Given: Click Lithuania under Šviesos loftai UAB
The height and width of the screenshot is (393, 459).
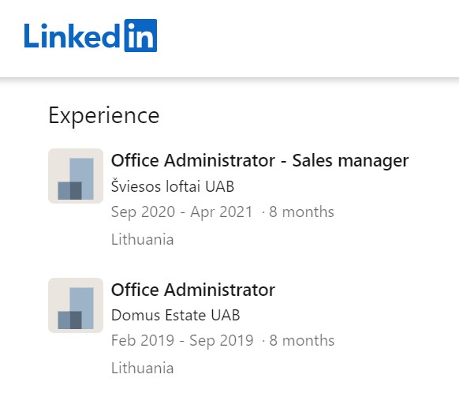Looking at the screenshot, I should 143,239.
